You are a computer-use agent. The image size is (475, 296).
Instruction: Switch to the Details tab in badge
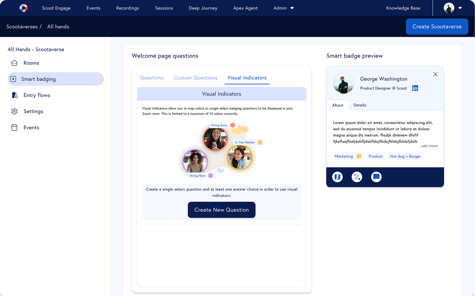click(359, 105)
